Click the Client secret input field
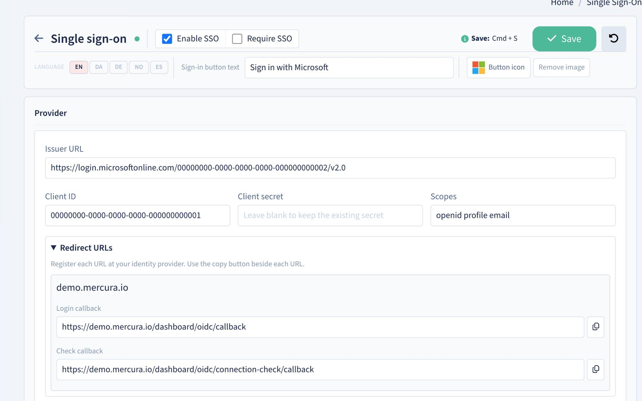The height and width of the screenshot is (401, 642). coord(330,215)
